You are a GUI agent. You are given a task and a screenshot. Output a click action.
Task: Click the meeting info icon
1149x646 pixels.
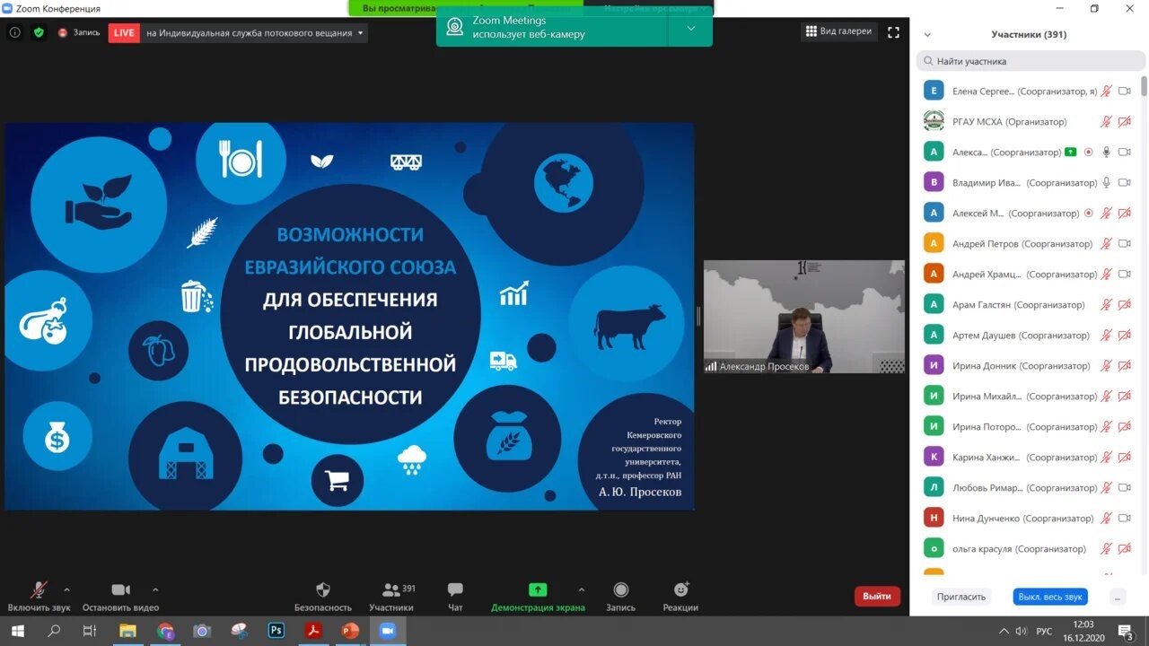click(x=14, y=32)
